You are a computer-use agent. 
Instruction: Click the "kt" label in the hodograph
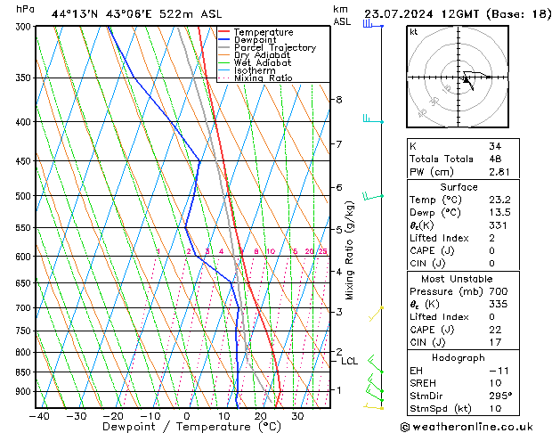coord(414,32)
